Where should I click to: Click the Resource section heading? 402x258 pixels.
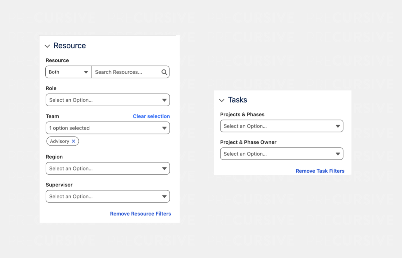(70, 46)
